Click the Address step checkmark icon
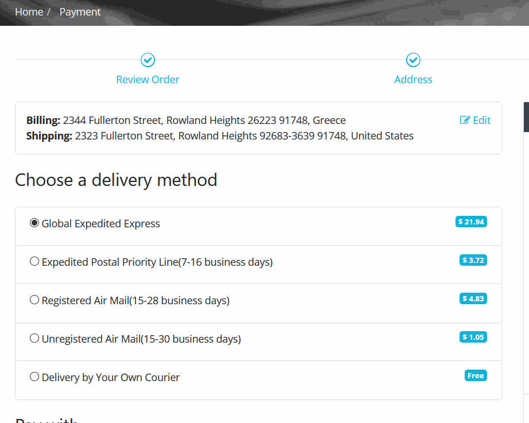Viewport: 529px width, 423px height. coord(413,60)
